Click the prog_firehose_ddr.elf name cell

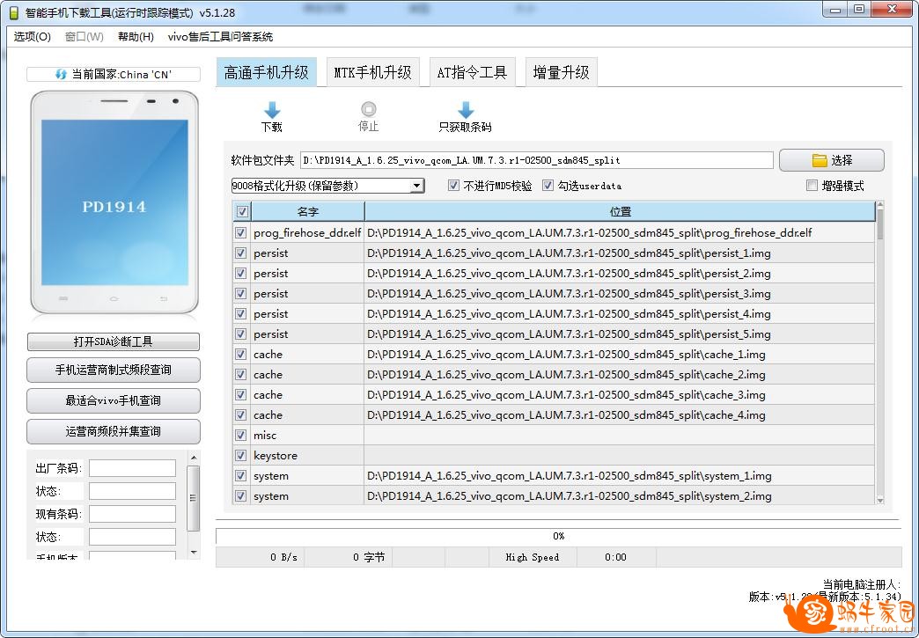(307, 232)
